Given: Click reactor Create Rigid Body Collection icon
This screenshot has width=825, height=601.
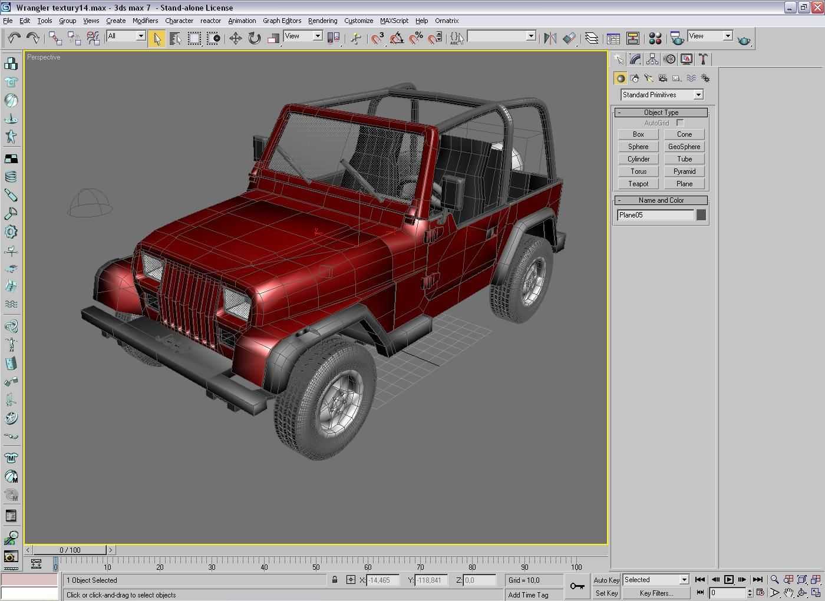Looking at the screenshot, I should pos(11,63).
